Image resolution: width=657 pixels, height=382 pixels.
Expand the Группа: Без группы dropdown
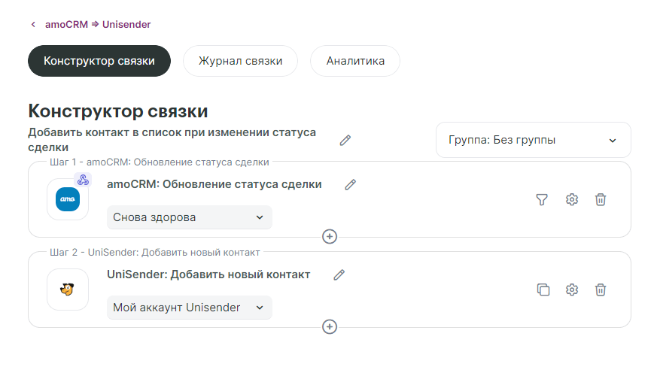pyautogui.click(x=534, y=140)
